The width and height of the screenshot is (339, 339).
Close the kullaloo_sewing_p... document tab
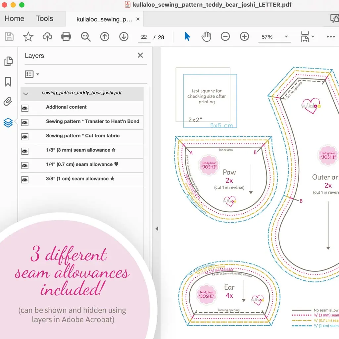coord(138,19)
